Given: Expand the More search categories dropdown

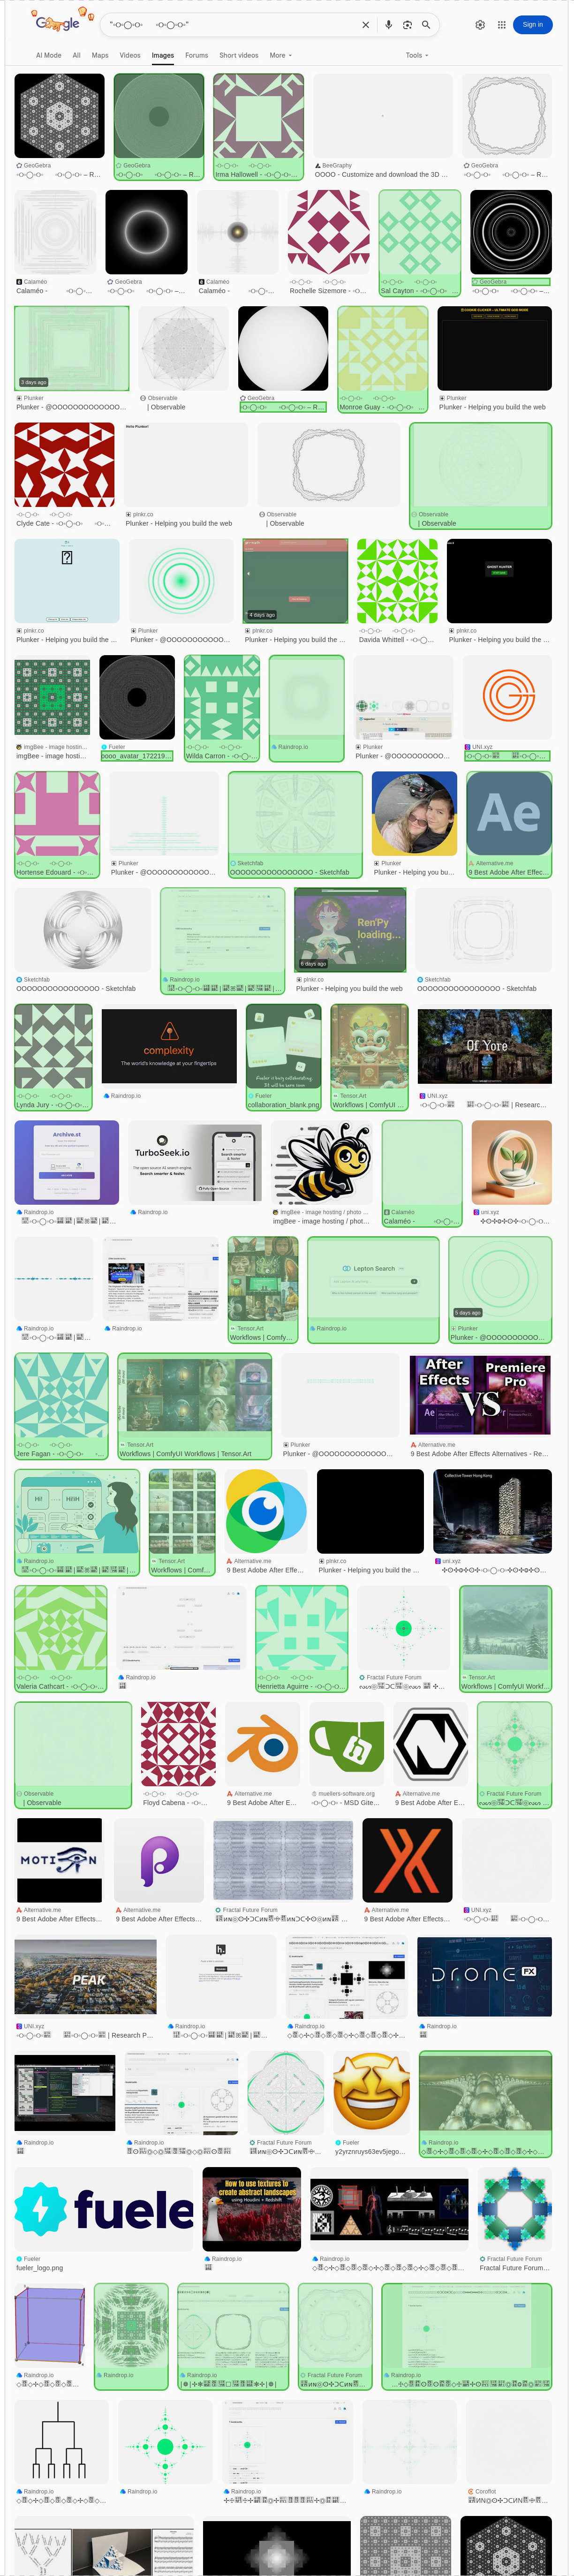Looking at the screenshot, I should pos(281,56).
